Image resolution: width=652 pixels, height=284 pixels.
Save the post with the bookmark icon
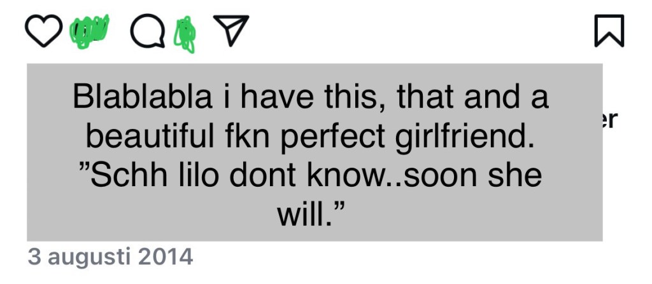tap(609, 30)
